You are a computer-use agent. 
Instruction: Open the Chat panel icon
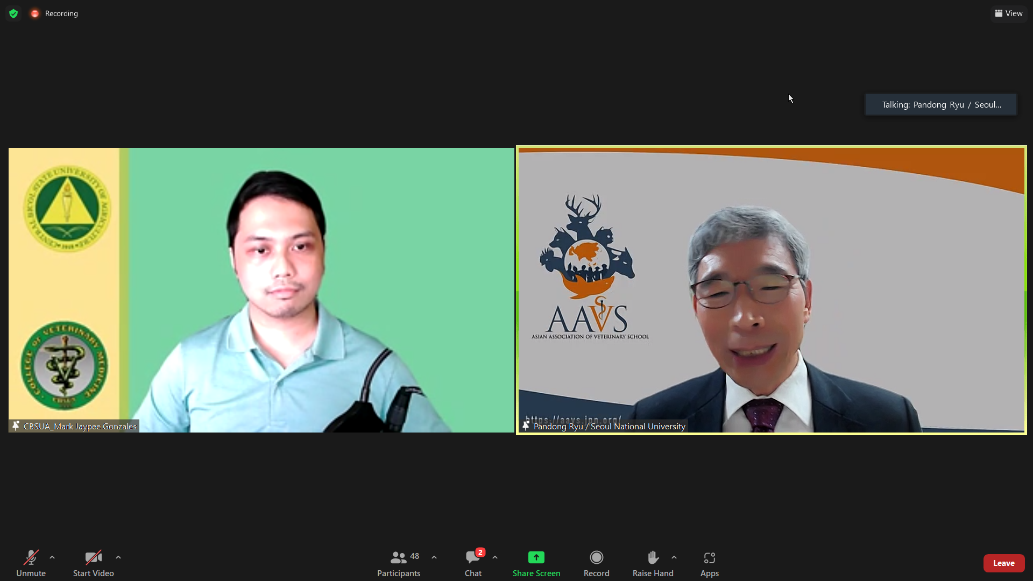pos(473,557)
